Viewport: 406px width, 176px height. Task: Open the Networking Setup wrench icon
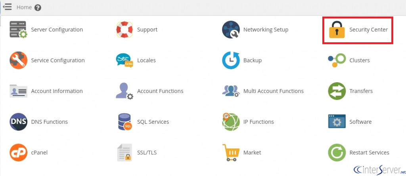[x=231, y=29]
